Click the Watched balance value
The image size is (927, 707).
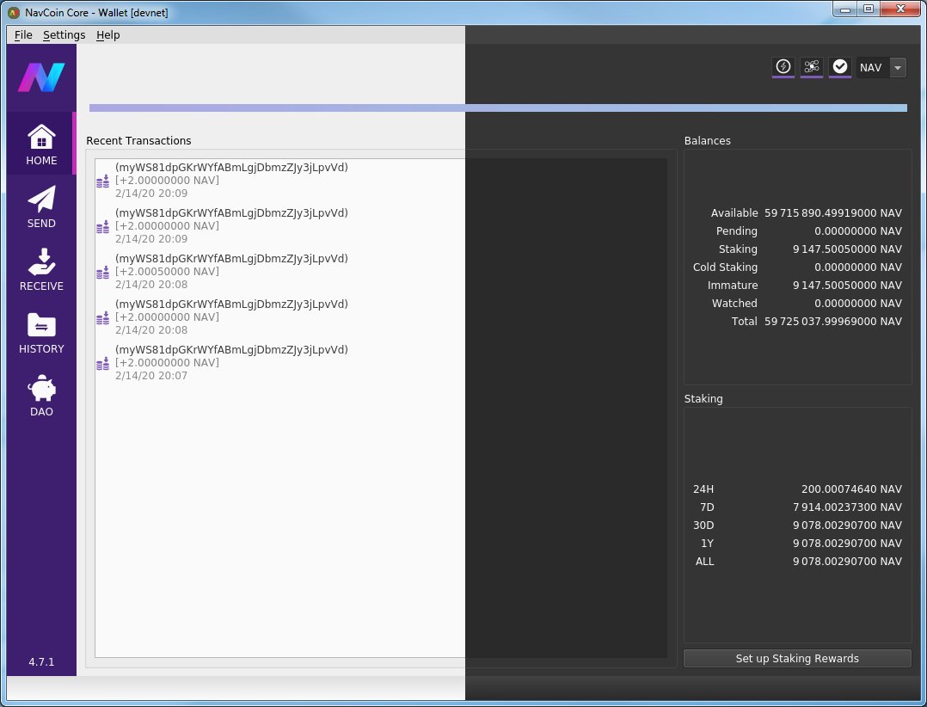(858, 304)
